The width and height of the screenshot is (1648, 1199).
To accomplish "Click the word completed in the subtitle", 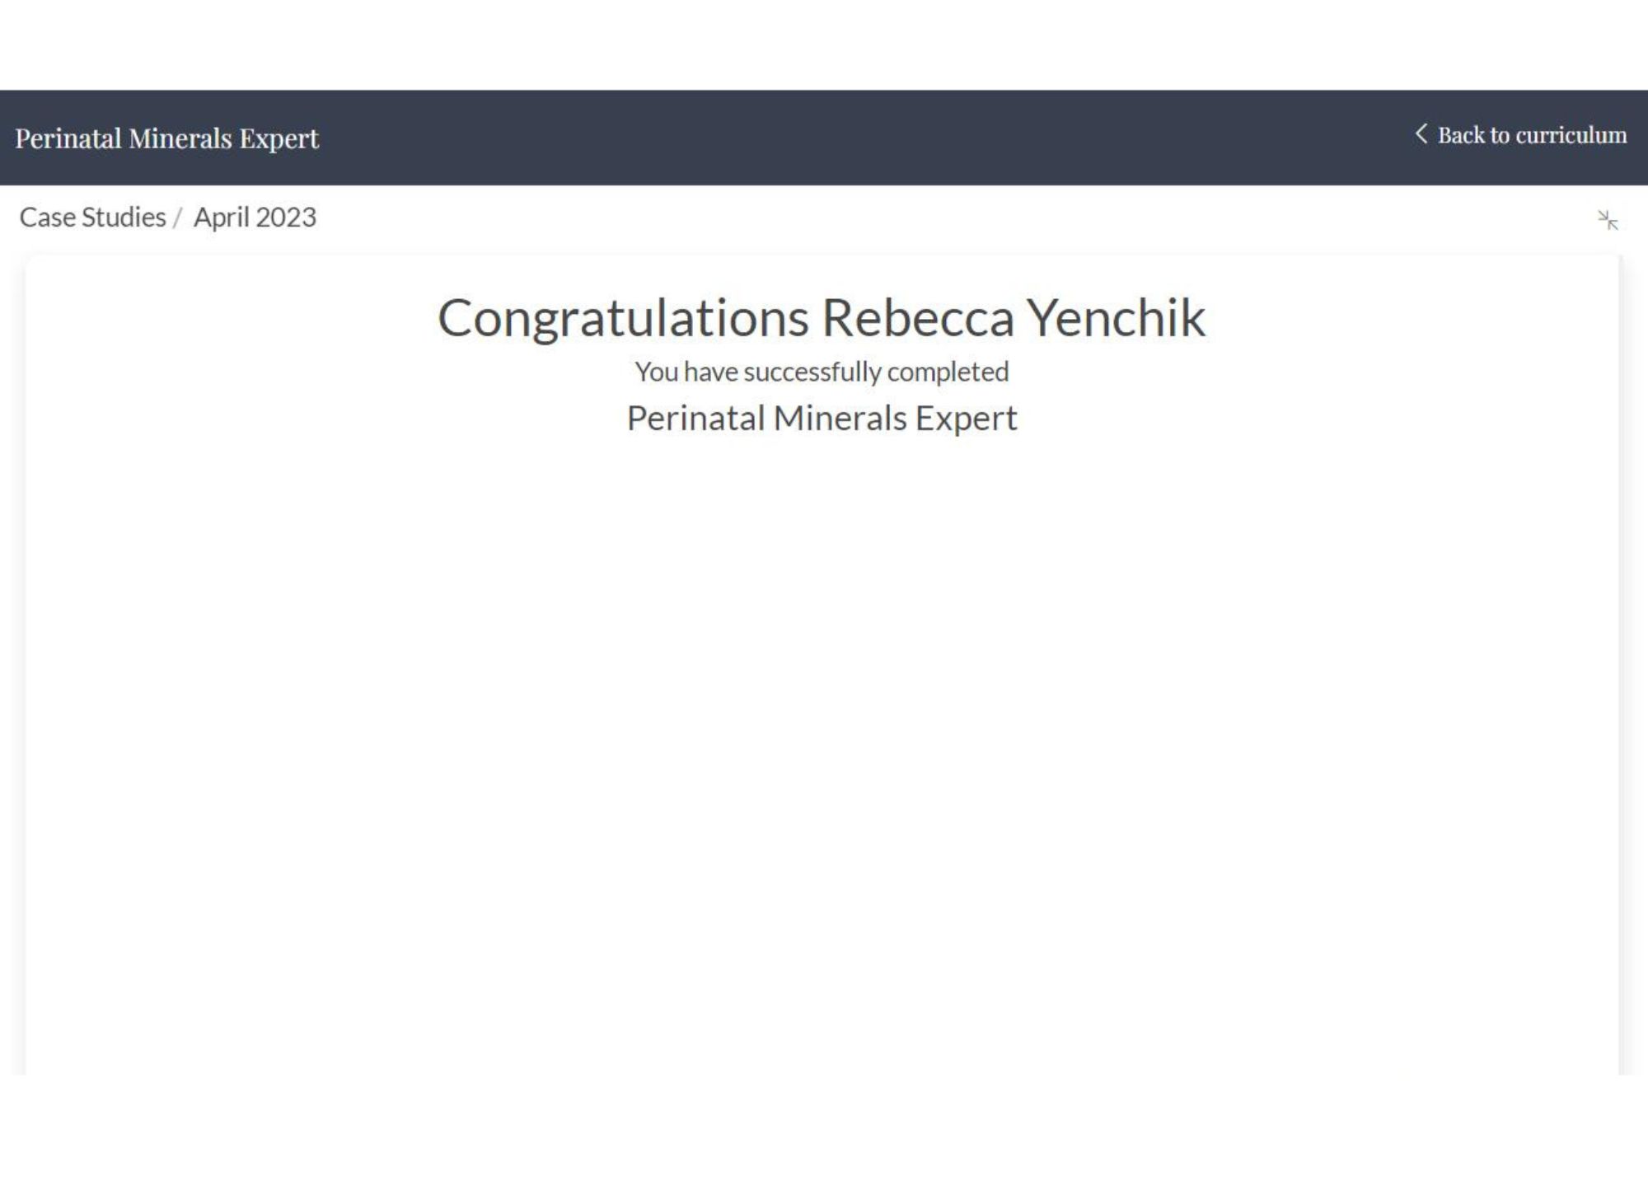I will (x=948, y=372).
